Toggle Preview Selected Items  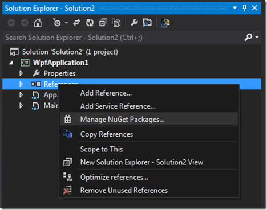click(147, 23)
